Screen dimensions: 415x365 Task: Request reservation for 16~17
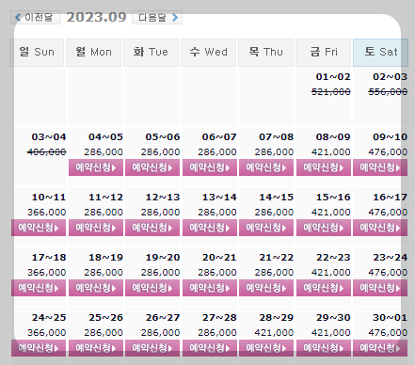(x=380, y=228)
